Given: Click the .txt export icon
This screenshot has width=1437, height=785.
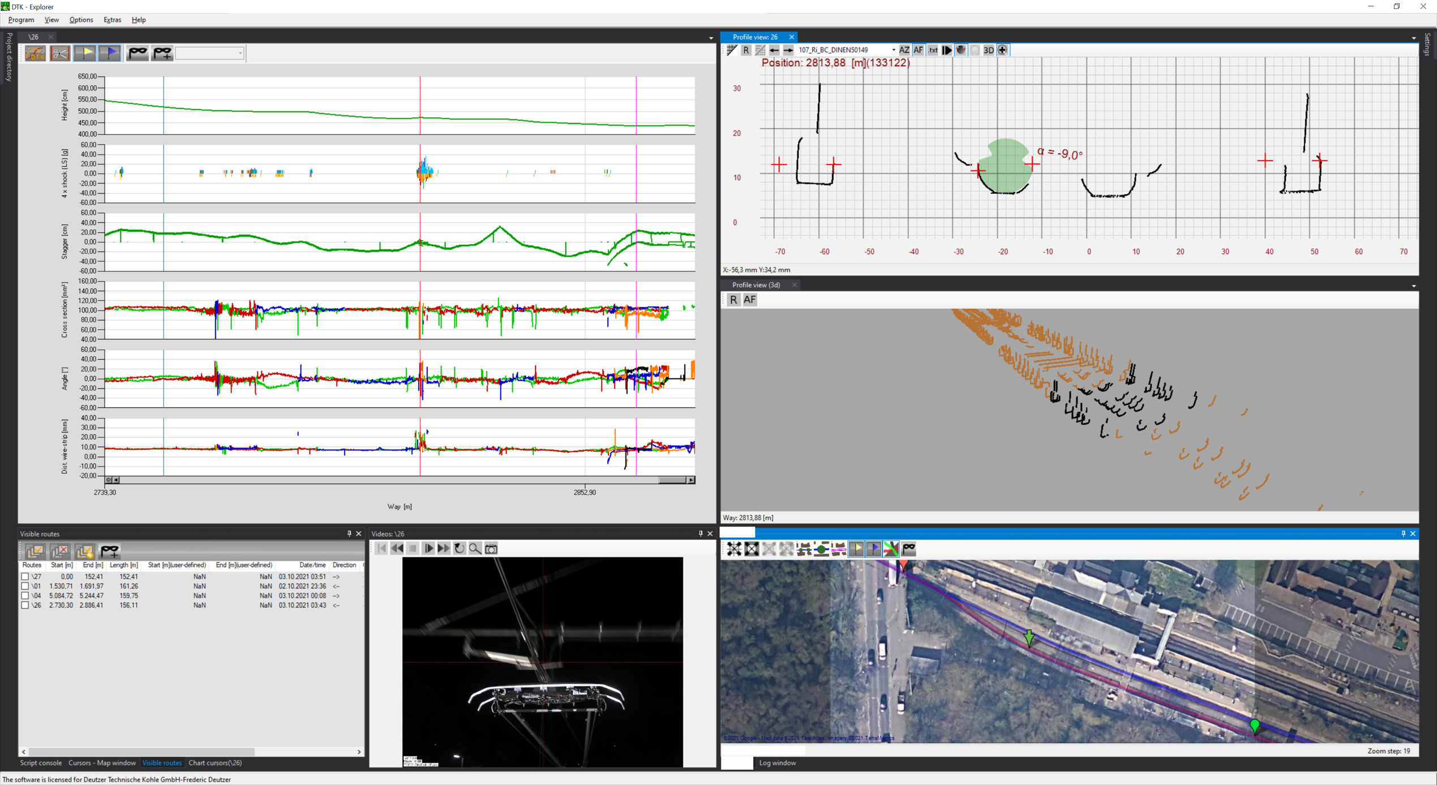Looking at the screenshot, I should [933, 50].
